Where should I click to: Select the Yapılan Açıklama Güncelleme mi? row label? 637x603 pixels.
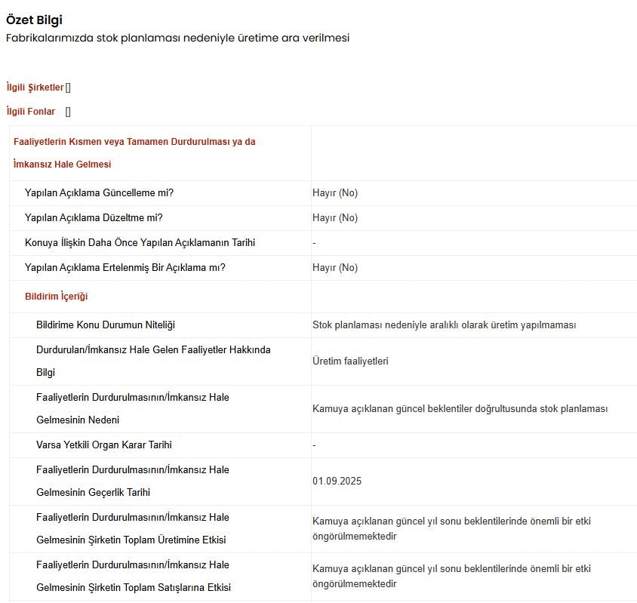(x=99, y=193)
